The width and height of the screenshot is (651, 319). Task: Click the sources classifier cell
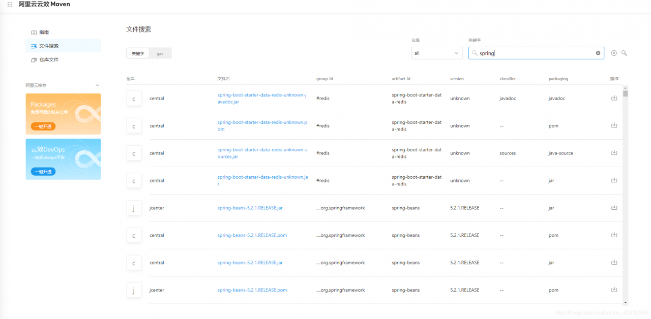point(508,153)
